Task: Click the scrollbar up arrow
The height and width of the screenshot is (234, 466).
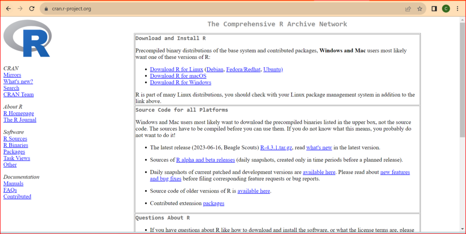Action: click(463, 20)
